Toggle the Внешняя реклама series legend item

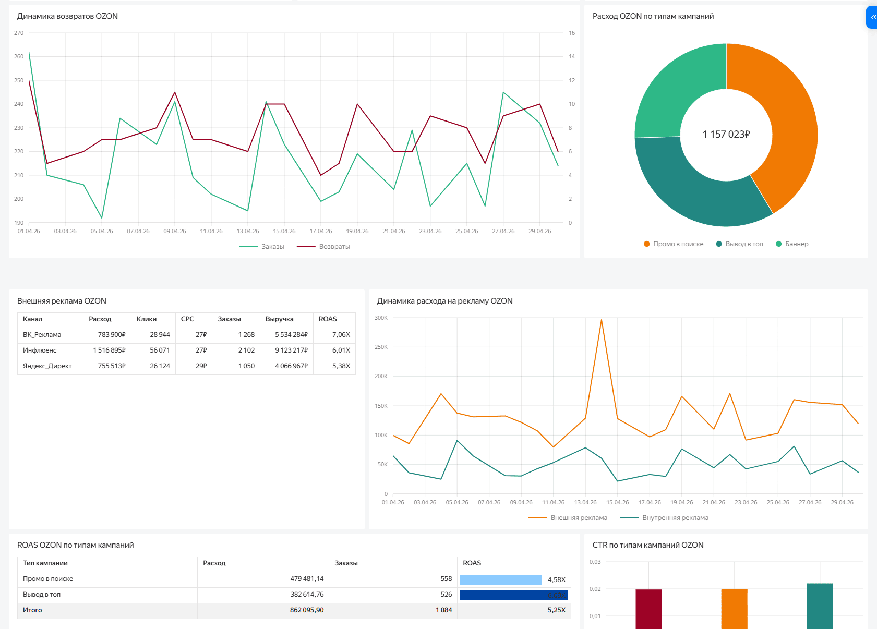[568, 518]
